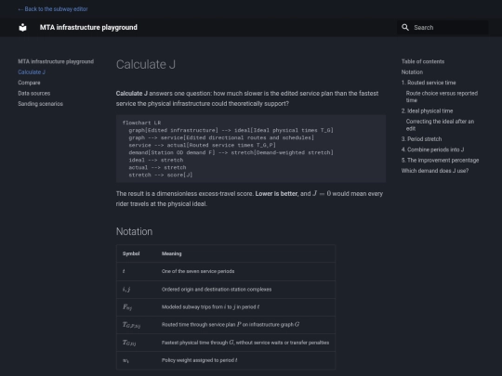Click 'One of the seven service periods' cell
The height and width of the screenshot is (376, 502).
[198, 271]
